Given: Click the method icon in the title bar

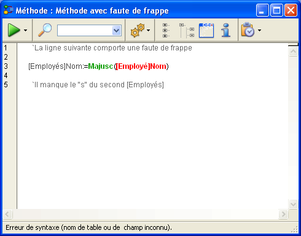Looking at the screenshot, I should [9, 10].
